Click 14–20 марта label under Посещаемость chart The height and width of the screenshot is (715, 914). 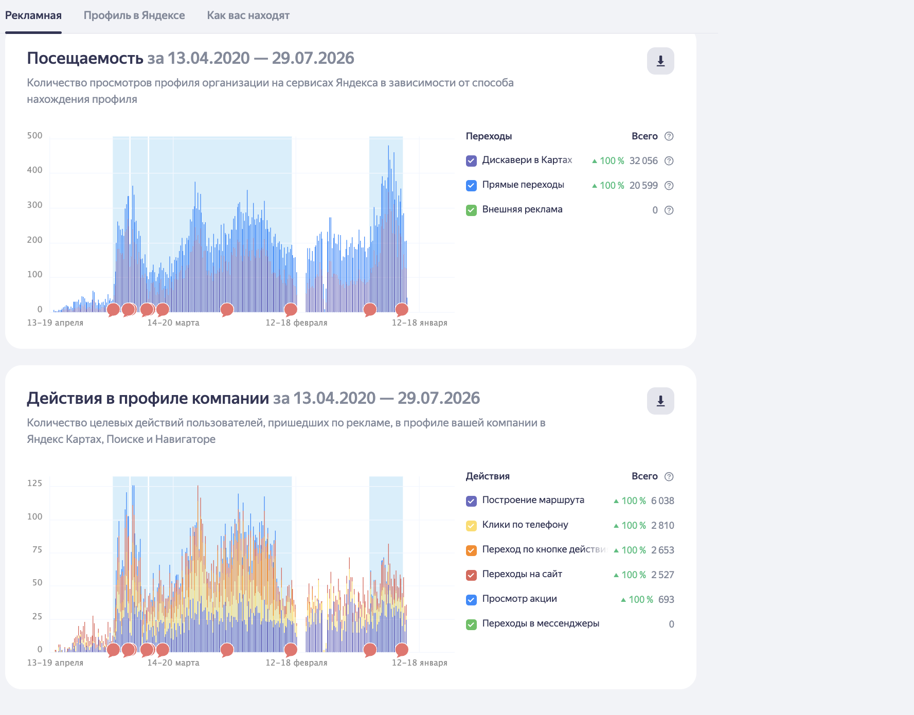pos(173,323)
